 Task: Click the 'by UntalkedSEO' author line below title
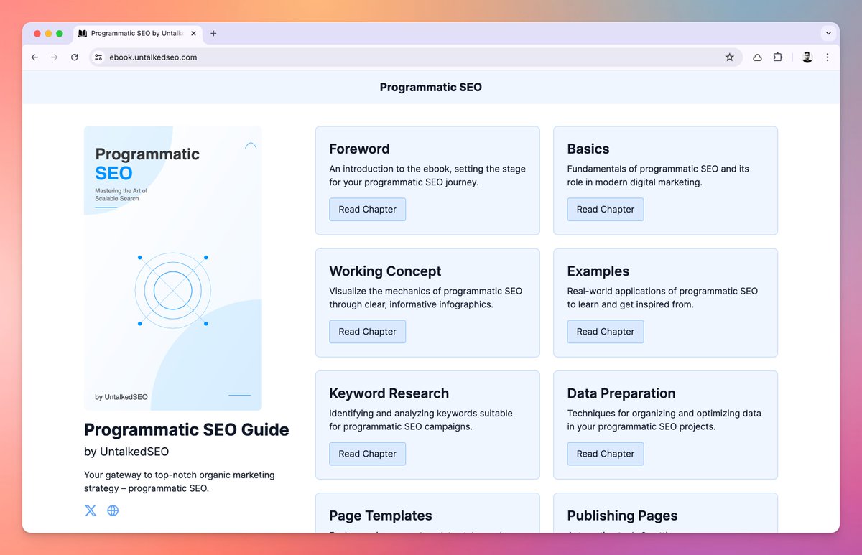click(126, 452)
